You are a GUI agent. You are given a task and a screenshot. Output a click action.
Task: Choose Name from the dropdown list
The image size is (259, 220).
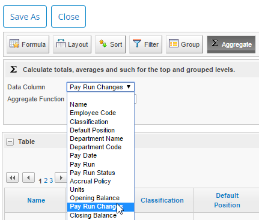pos(100,104)
